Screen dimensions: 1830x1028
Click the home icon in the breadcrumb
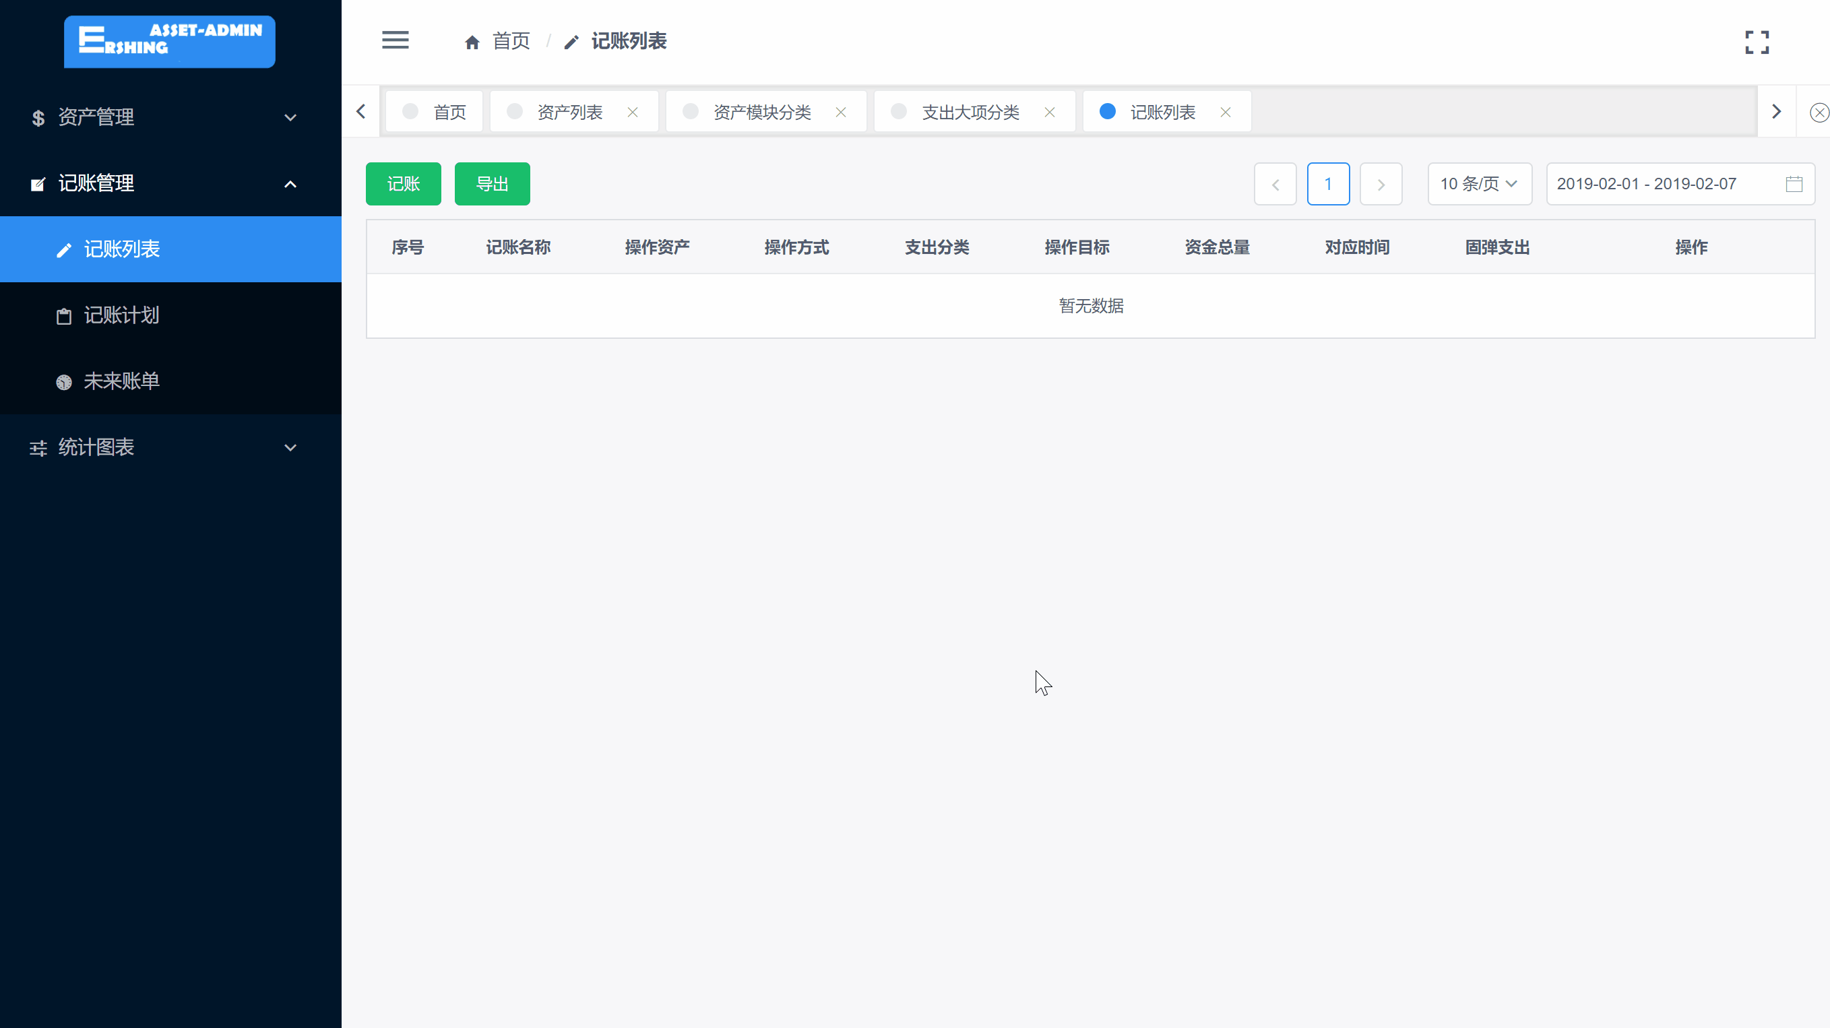coord(473,41)
